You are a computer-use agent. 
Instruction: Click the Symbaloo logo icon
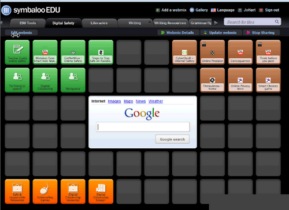point(6,10)
